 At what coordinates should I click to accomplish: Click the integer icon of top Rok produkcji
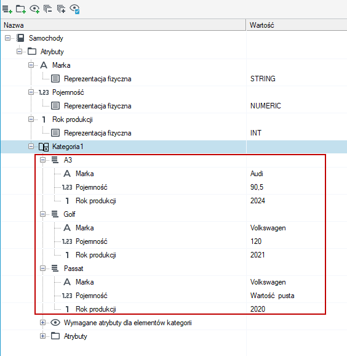[44, 119]
